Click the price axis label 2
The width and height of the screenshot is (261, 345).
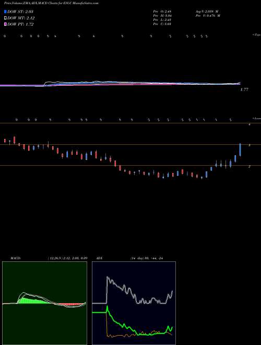pyautogui.click(x=250, y=167)
